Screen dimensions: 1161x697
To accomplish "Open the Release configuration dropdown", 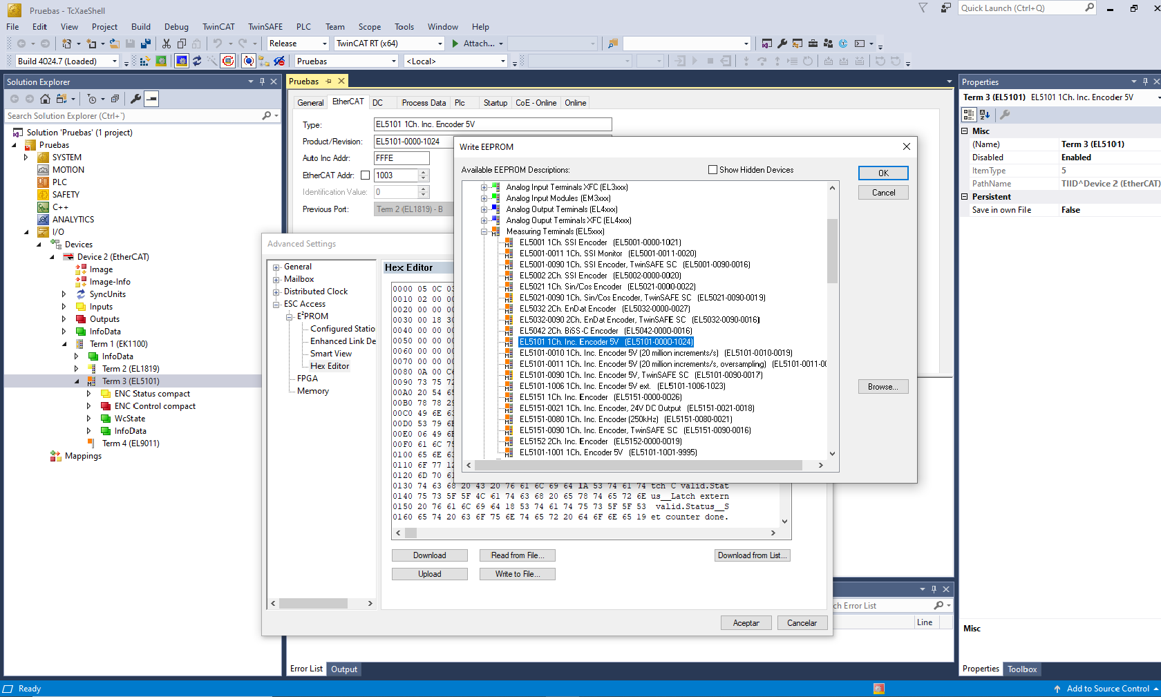I will pyautogui.click(x=298, y=44).
